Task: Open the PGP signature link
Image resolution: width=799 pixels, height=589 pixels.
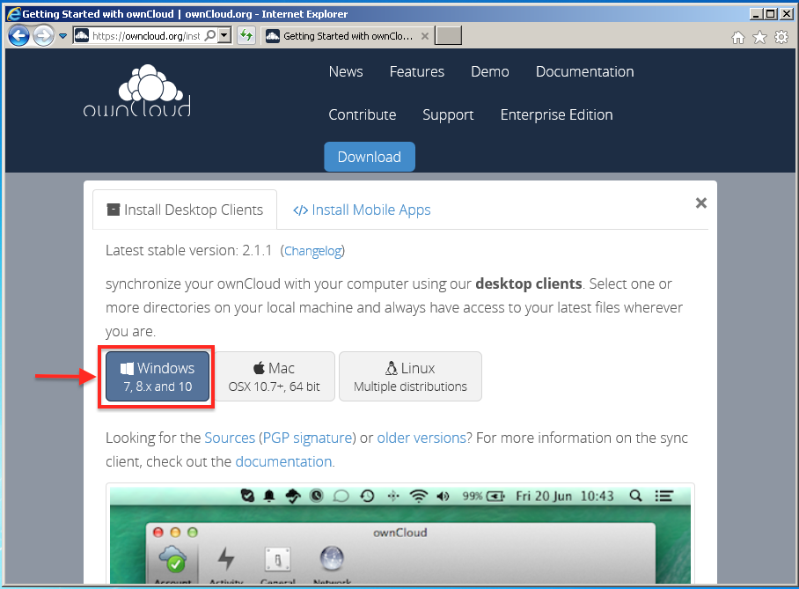Action: (307, 438)
